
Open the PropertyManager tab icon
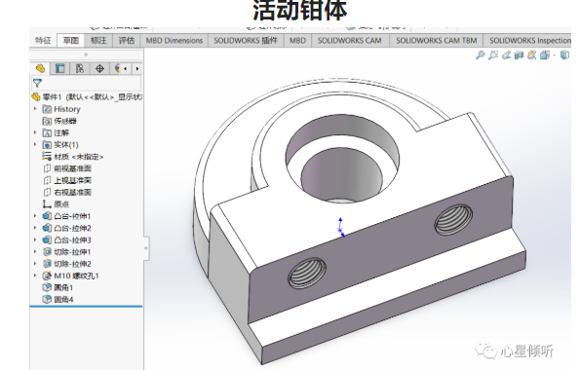[59, 68]
